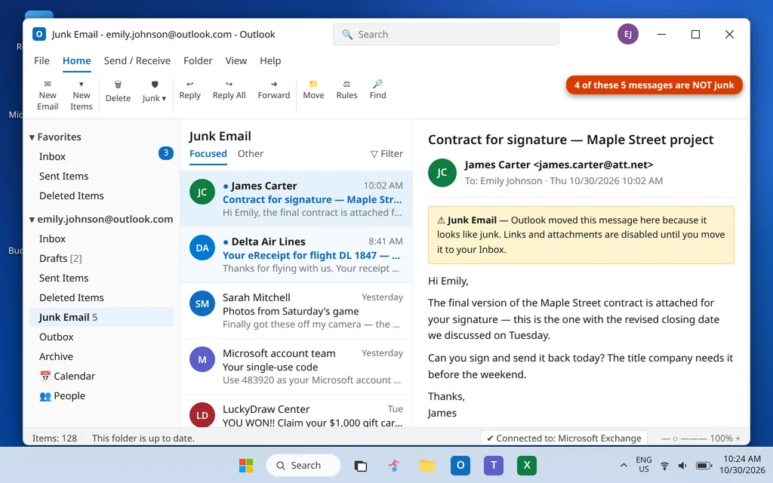Open Sarah Mitchell's photos email
Viewport: 773px width, 483px height.
[x=296, y=310]
